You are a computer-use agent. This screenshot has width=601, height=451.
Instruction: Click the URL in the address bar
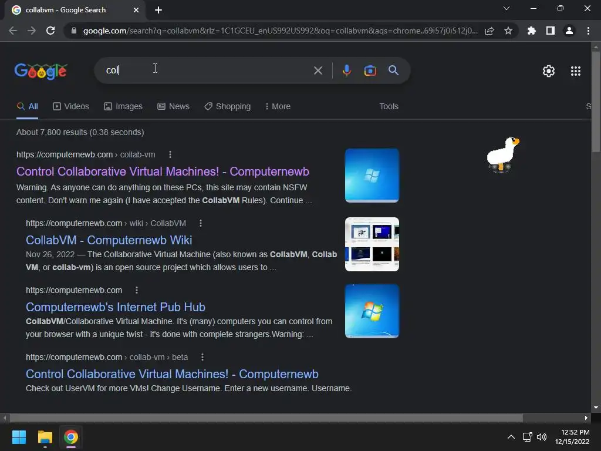point(281,31)
